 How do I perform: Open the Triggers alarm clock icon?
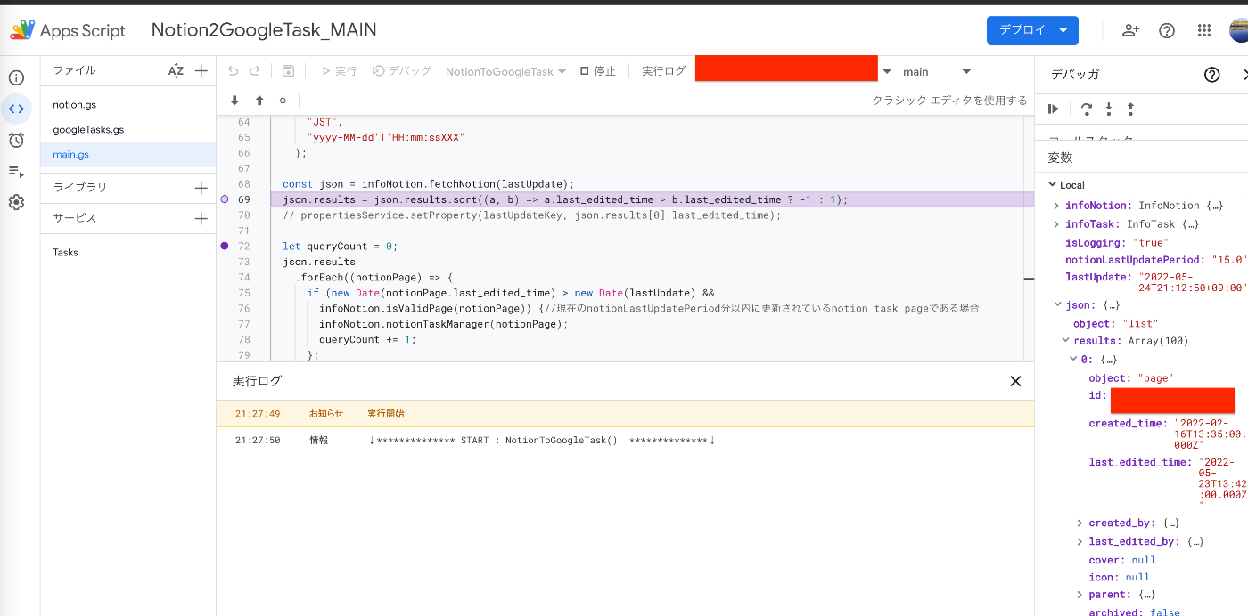point(16,140)
